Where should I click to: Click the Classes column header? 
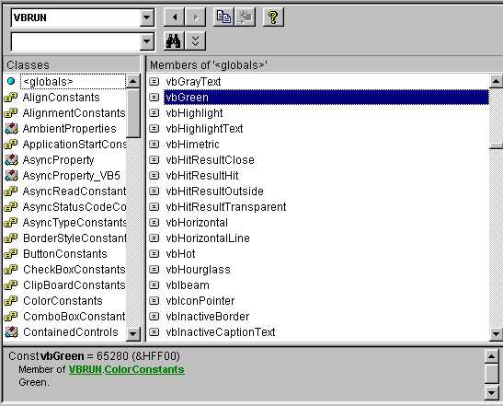[x=71, y=64]
